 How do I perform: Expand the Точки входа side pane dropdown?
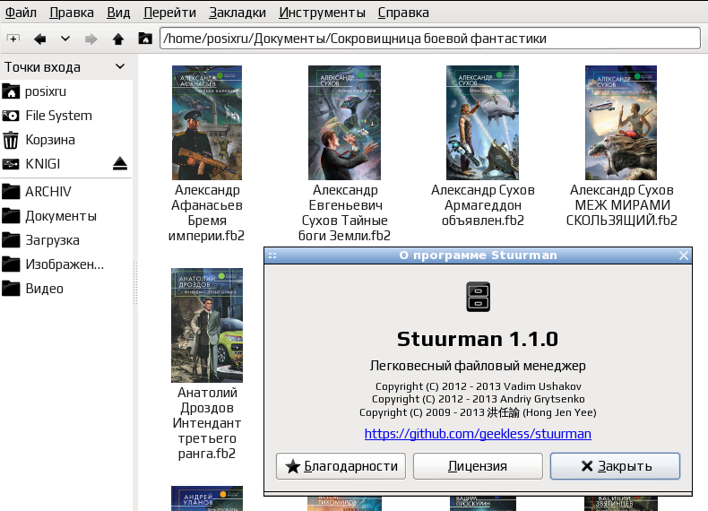(x=120, y=67)
